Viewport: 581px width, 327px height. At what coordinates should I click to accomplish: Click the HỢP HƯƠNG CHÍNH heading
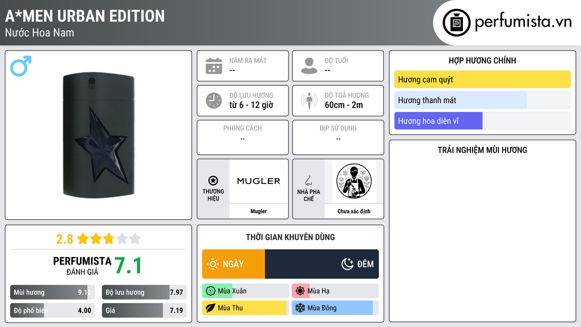click(x=482, y=60)
